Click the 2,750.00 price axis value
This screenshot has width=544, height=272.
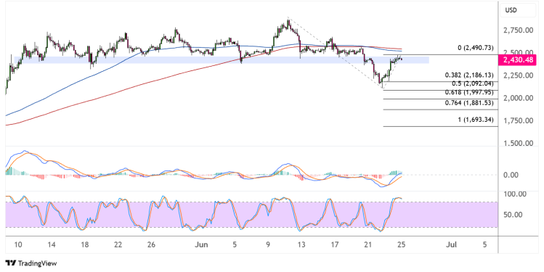[x=518, y=30]
